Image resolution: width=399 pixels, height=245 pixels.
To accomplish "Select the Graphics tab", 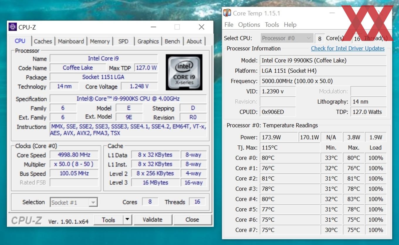I will pos(148,41).
